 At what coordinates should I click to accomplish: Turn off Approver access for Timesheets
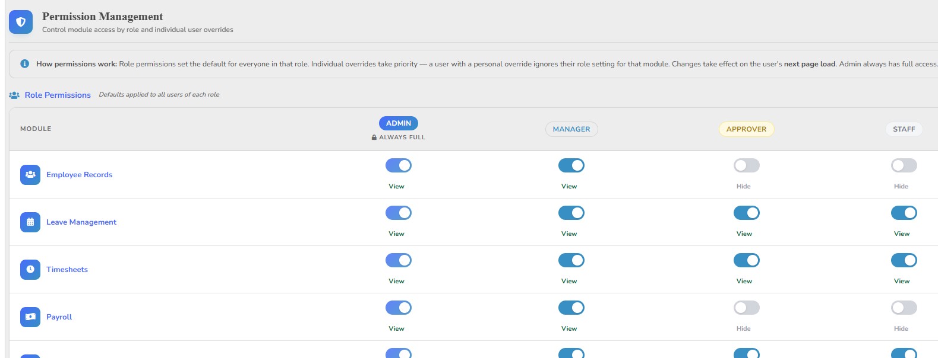(747, 260)
